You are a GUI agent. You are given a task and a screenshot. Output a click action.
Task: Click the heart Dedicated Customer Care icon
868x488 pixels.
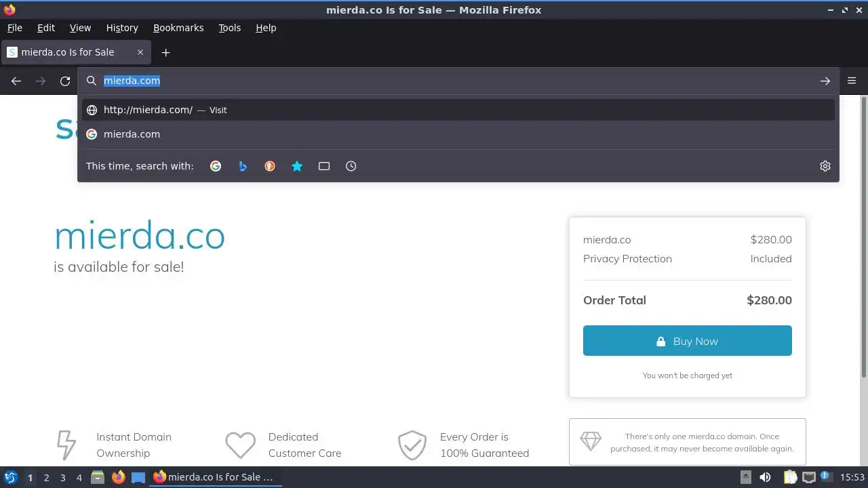(240, 445)
